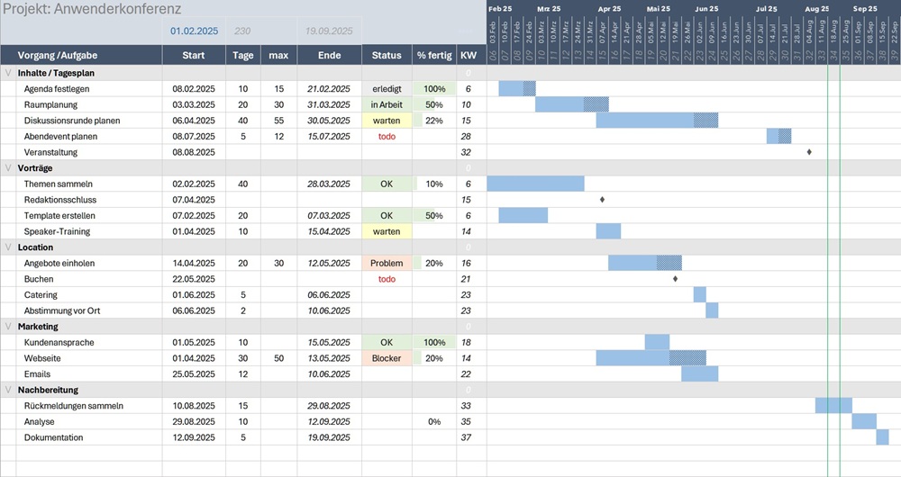Select the Speaker-Training Gantt bar
Viewport: 901px width, 477px height.
click(x=608, y=231)
